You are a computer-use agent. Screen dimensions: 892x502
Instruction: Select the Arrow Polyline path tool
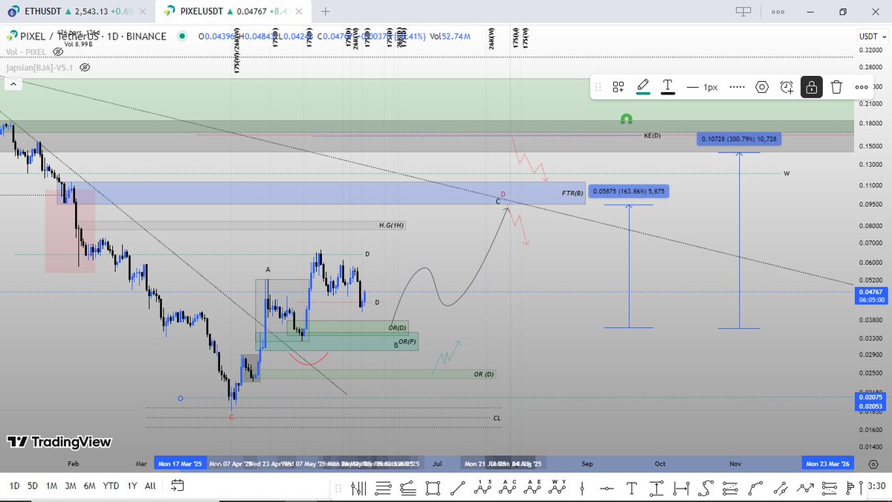point(806,488)
